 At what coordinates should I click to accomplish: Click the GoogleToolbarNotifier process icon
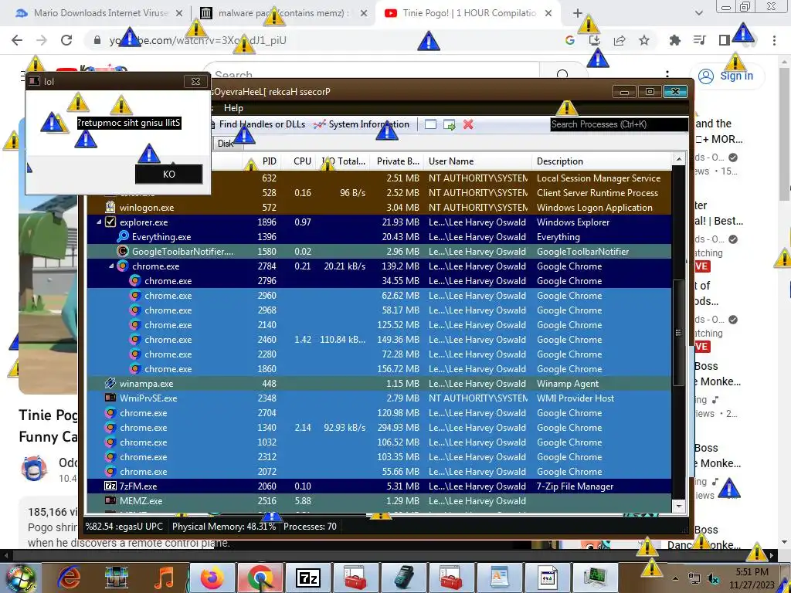pyautogui.click(x=123, y=251)
